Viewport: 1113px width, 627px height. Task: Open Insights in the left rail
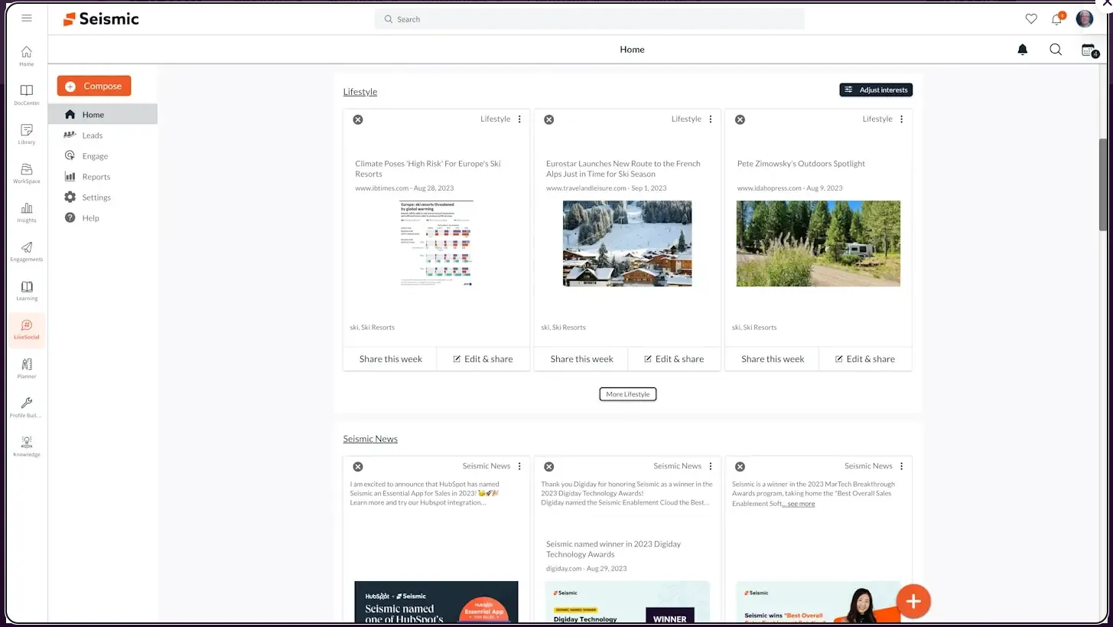click(27, 212)
